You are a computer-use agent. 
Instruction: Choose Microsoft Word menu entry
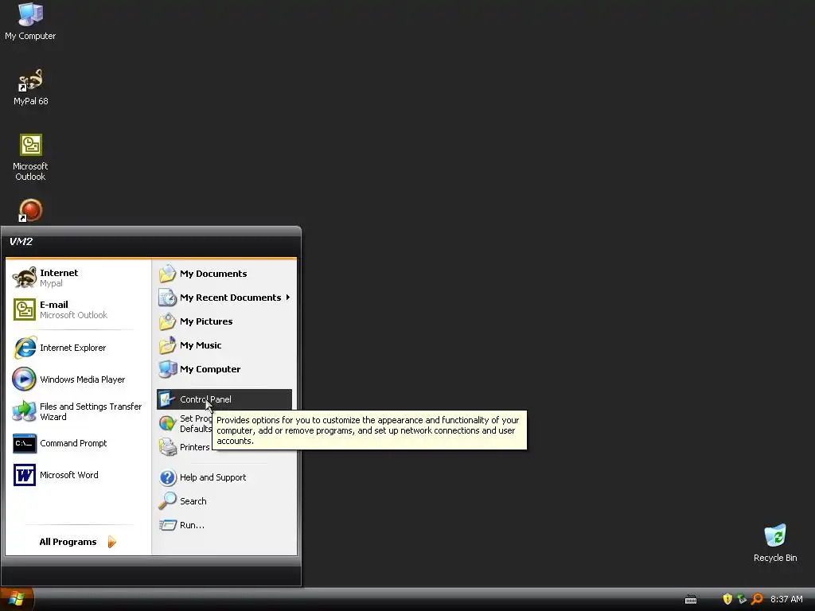click(x=69, y=475)
